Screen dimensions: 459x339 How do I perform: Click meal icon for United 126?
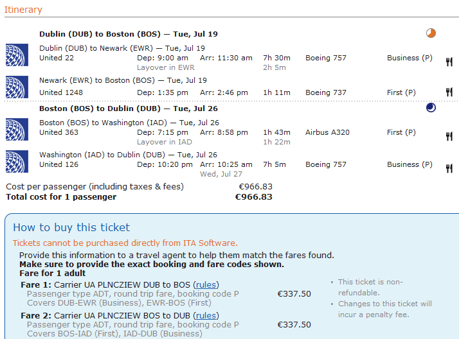point(449,168)
